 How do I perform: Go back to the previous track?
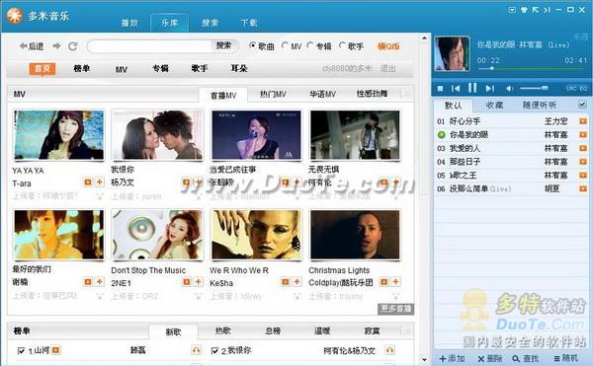click(456, 88)
